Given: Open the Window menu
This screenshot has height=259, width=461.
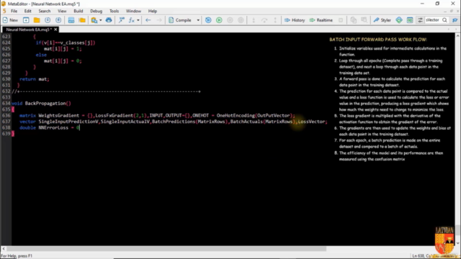Looking at the screenshot, I should [x=133, y=11].
